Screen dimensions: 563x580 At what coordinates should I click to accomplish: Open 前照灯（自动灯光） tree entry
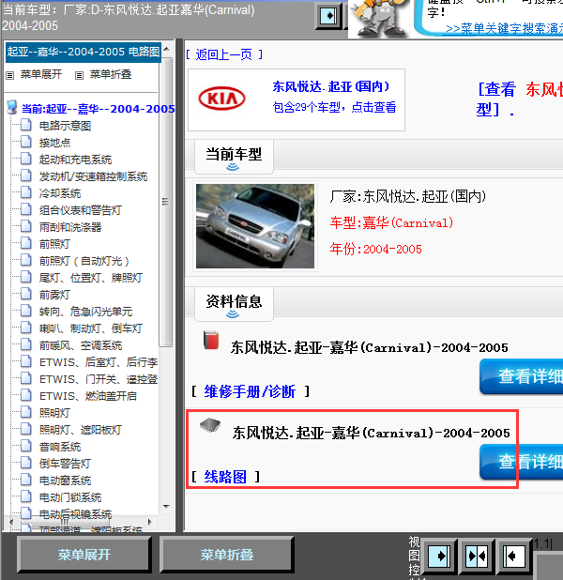[x=84, y=261]
